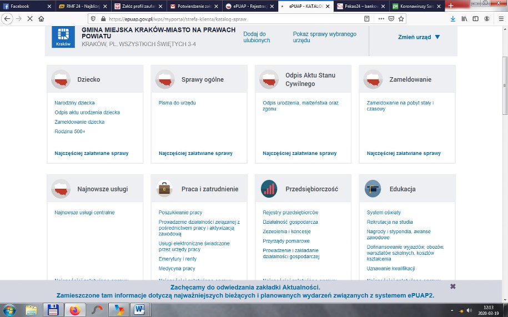Switch to the Koronawirusy tab
This screenshot has height=317, width=508.
point(417,6)
